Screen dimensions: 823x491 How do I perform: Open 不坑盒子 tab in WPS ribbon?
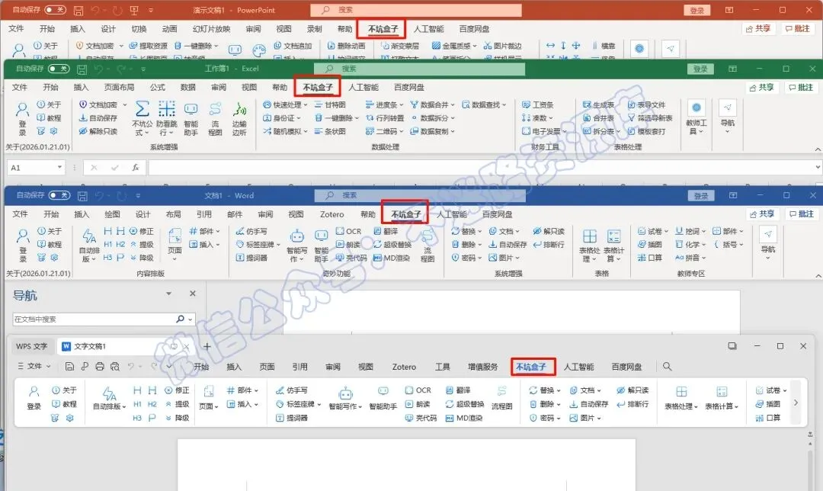pos(530,367)
